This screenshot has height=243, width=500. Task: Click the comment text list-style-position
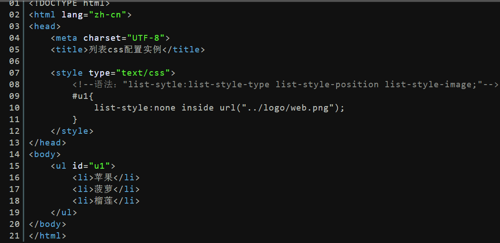tap(327, 85)
